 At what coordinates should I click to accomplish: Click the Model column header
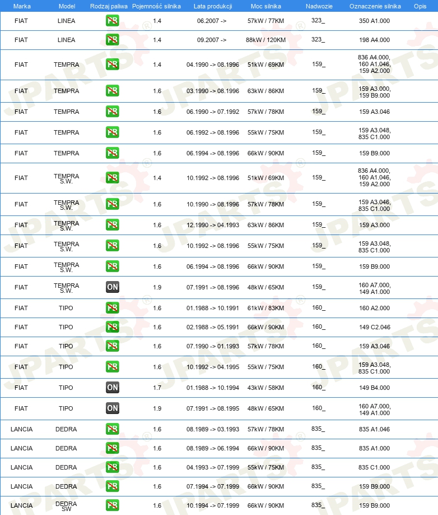[67, 6]
